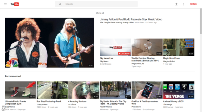Click the "5M views" text under SF Globe

tap(72, 107)
